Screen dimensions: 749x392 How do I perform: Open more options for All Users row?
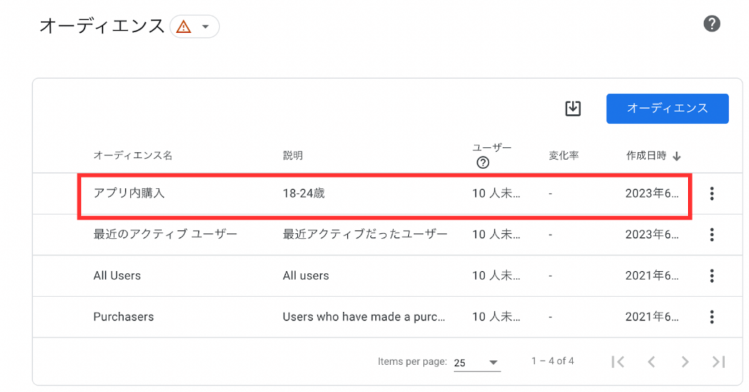(712, 275)
